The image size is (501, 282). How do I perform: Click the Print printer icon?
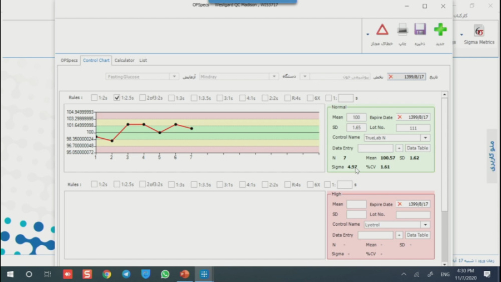pyautogui.click(x=402, y=30)
